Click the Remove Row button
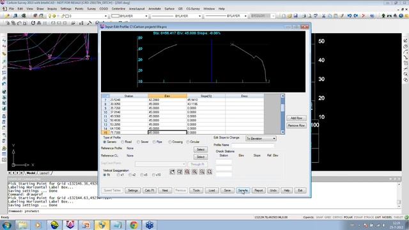This screenshot has height=230, width=409. (x=297, y=125)
